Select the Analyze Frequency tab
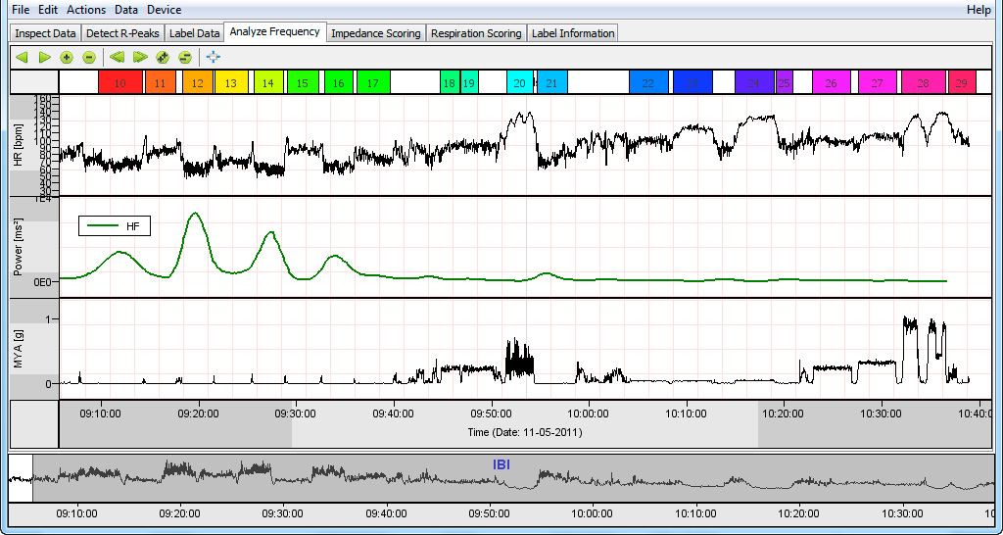 (x=275, y=31)
